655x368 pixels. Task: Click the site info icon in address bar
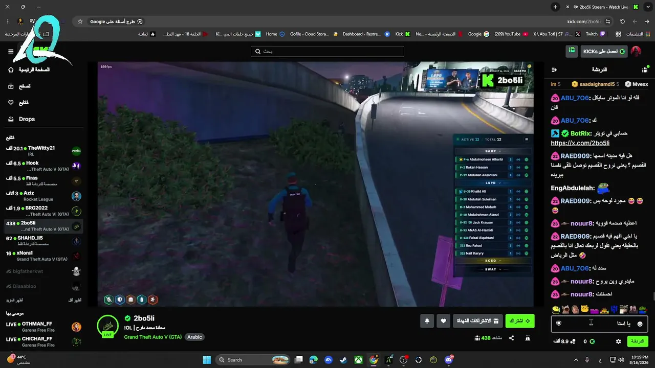tap(608, 21)
